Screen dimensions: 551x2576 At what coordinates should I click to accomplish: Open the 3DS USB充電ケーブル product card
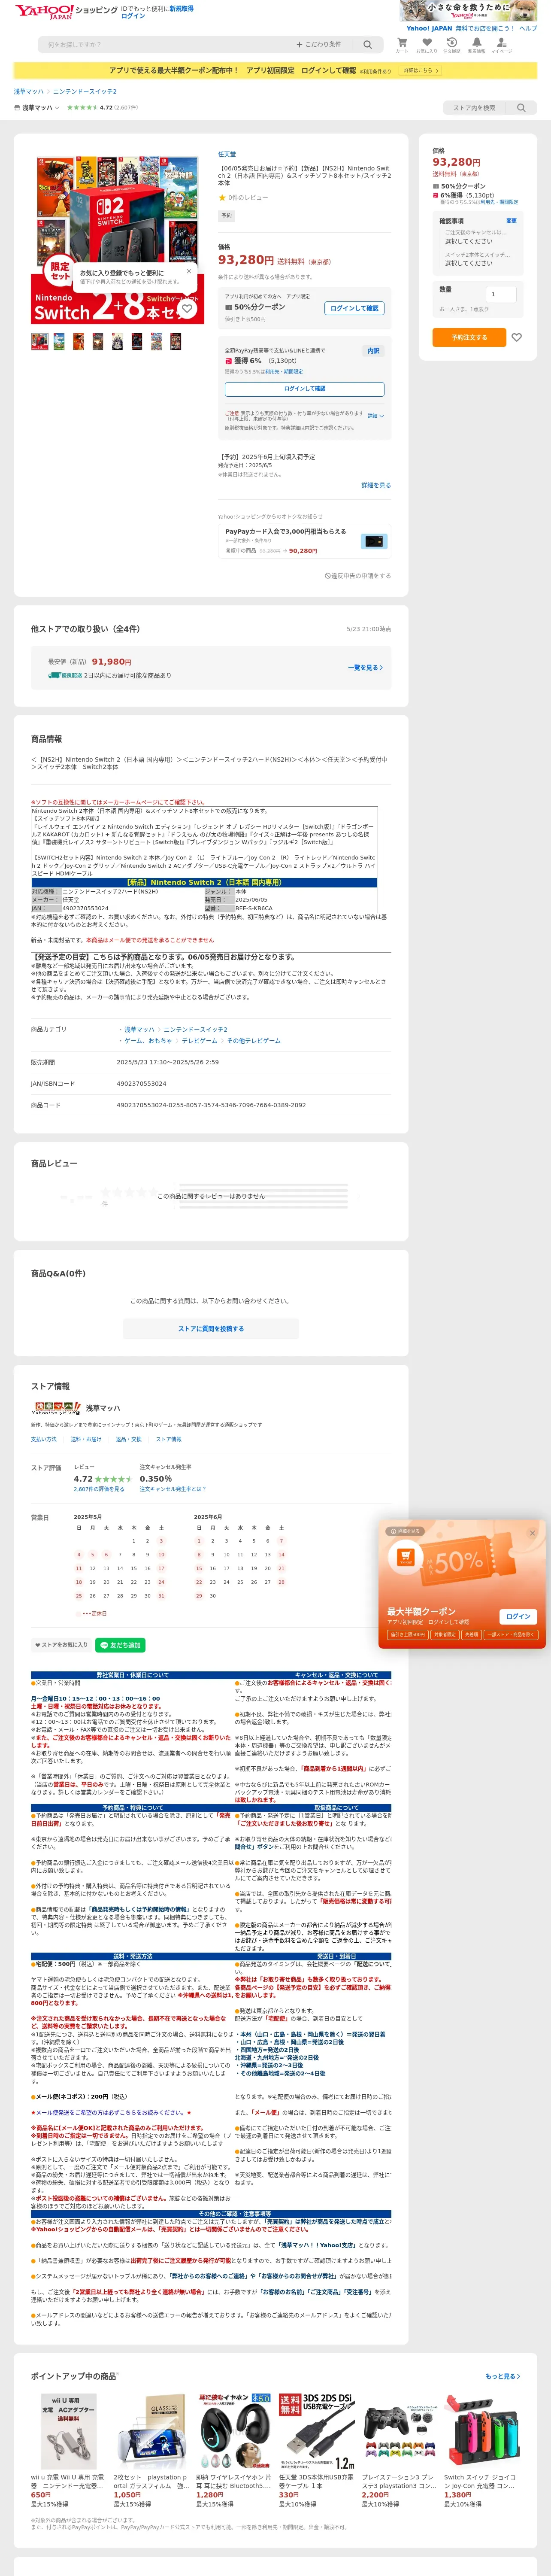[x=317, y=2452]
